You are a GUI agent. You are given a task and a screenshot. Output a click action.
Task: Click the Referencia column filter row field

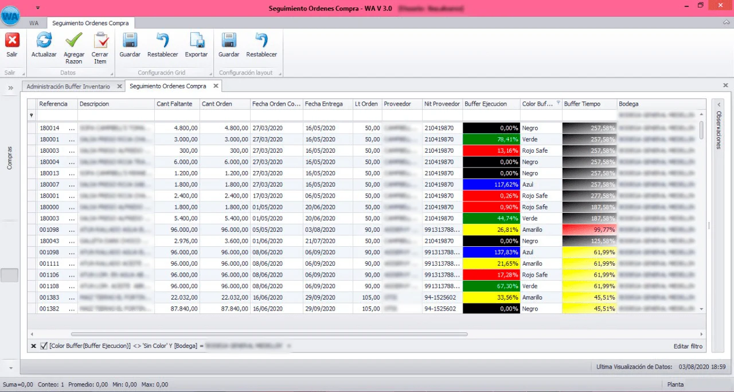57,115
